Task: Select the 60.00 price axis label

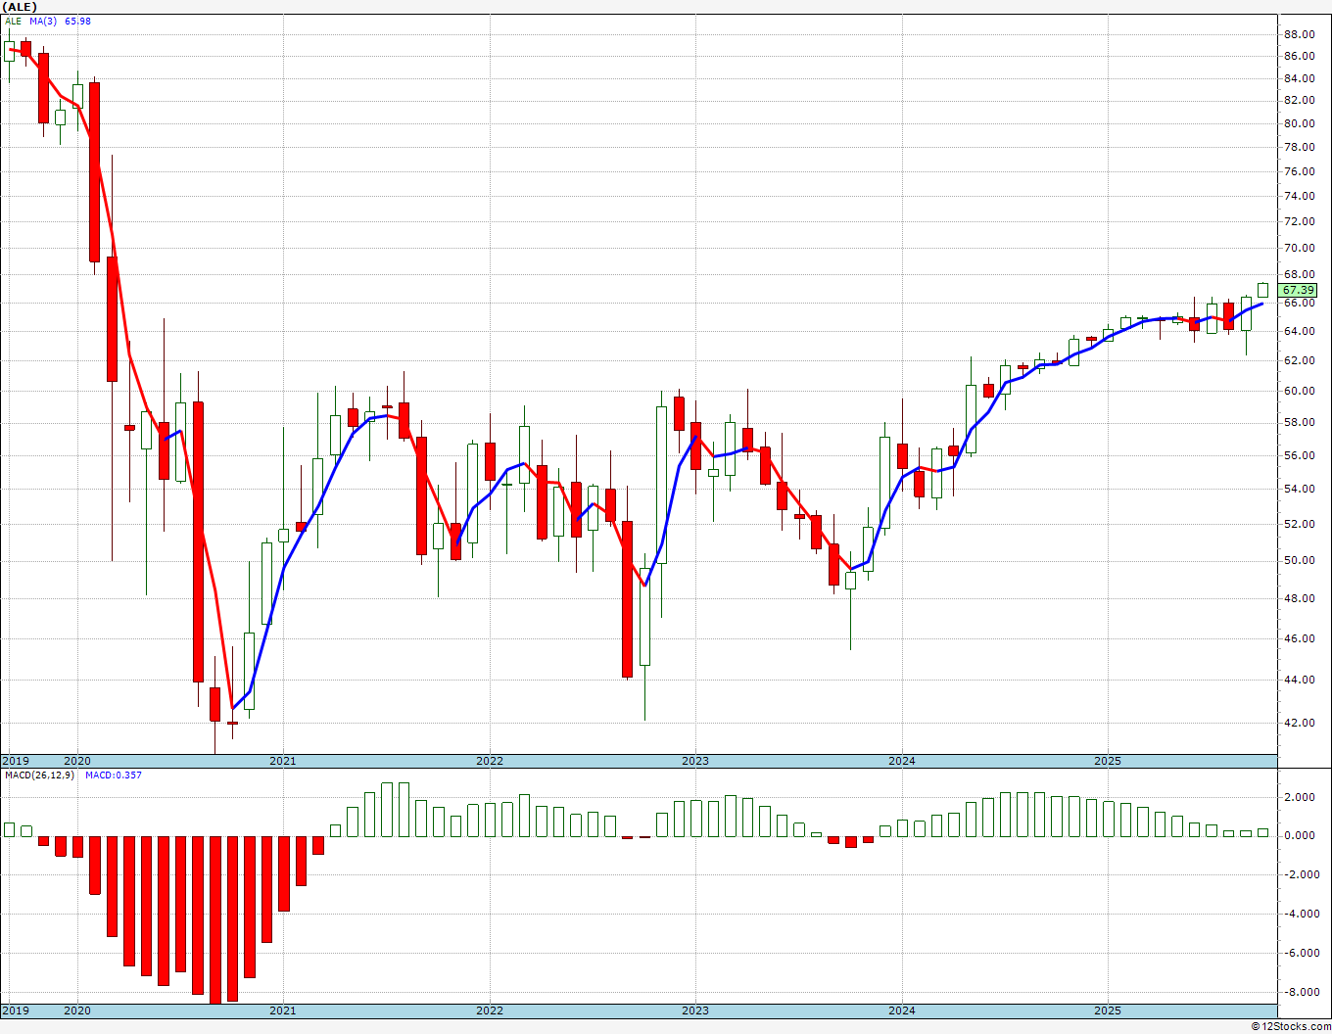Action: click(x=1299, y=391)
